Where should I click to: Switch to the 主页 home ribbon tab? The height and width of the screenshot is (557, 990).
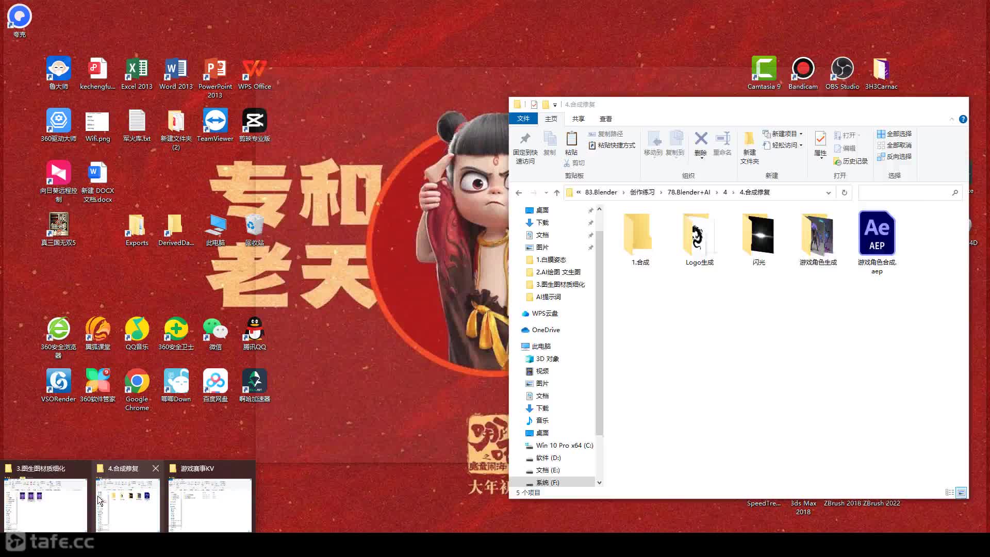pos(551,119)
